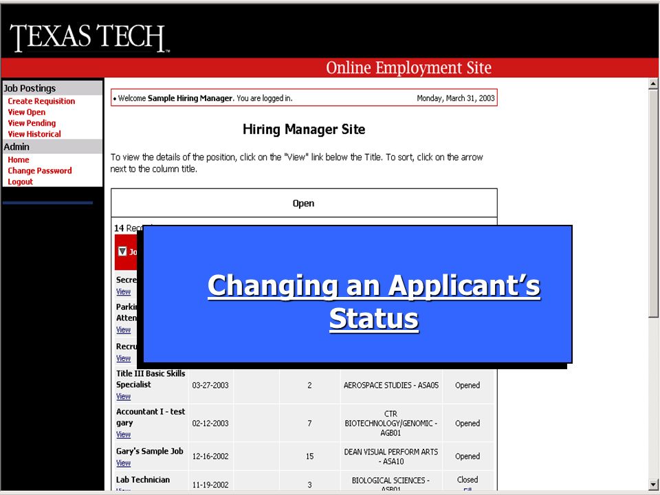Image resolution: width=660 pixels, height=495 pixels.
Task: Click the Open table heading
Action: click(303, 203)
